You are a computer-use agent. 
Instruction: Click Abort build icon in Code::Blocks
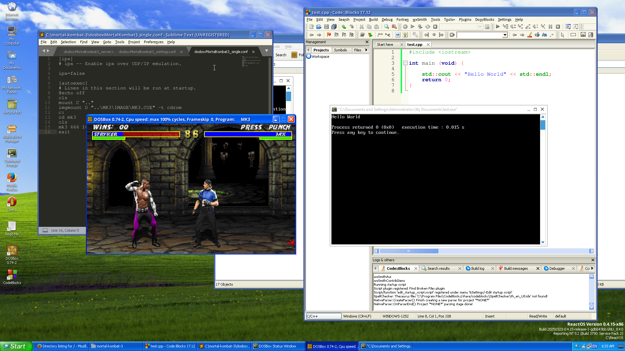pos(435,27)
